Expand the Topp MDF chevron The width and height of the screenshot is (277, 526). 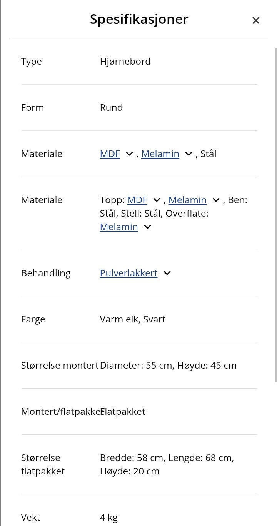(157, 200)
